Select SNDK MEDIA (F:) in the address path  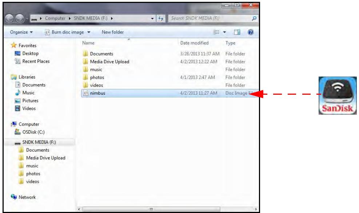coord(91,18)
